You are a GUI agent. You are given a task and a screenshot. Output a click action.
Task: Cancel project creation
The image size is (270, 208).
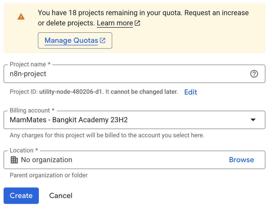click(61, 196)
